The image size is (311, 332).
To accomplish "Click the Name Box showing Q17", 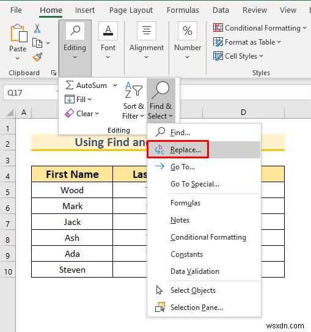I will pyautogui.click(x=31, y=93).
